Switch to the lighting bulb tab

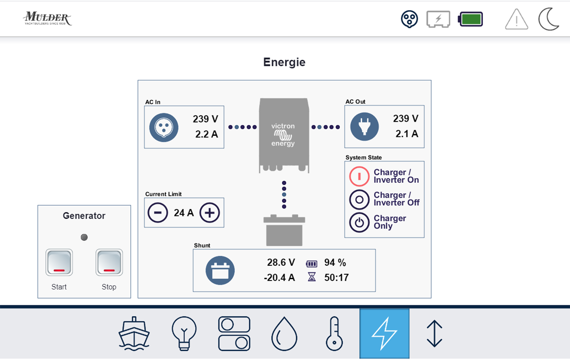184,333
